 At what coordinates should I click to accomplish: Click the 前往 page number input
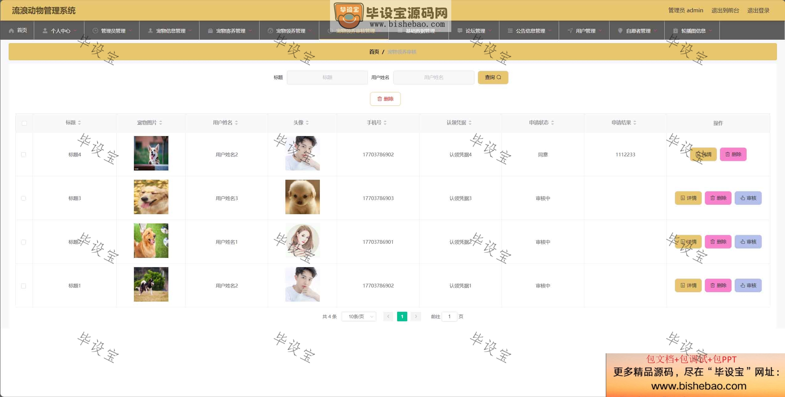click(449, 316)
